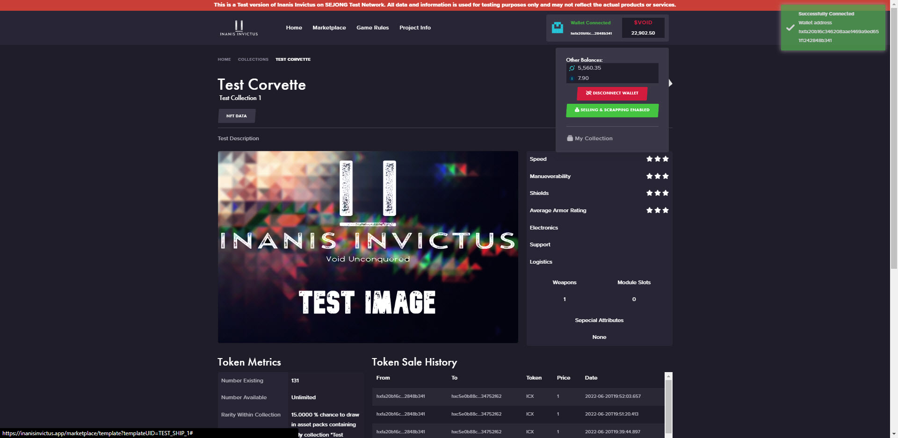Screen dimensions: 898x438
Task: Click the Home breadcrumb link
Action: (224, 59)
